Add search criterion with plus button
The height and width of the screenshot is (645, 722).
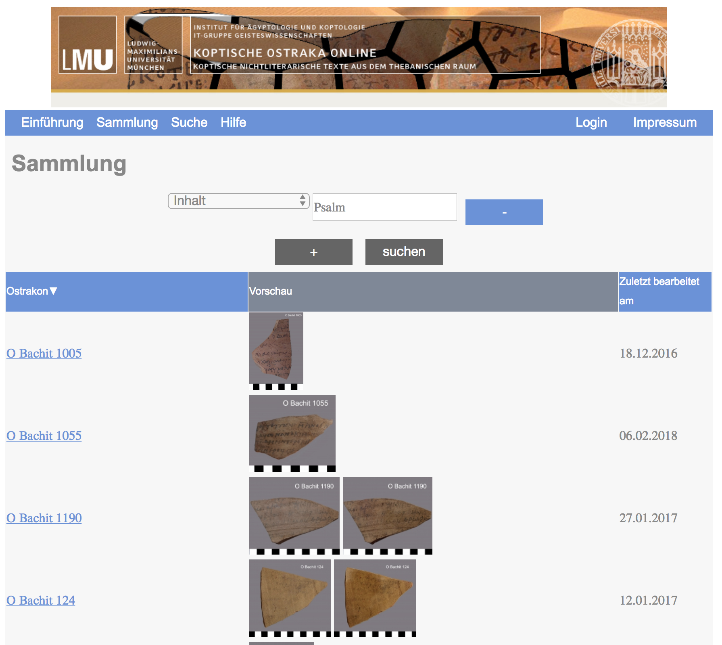tap(313, 252)
